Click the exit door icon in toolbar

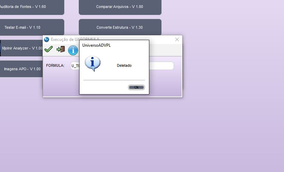pyautogui.click(x=61, y=49)
